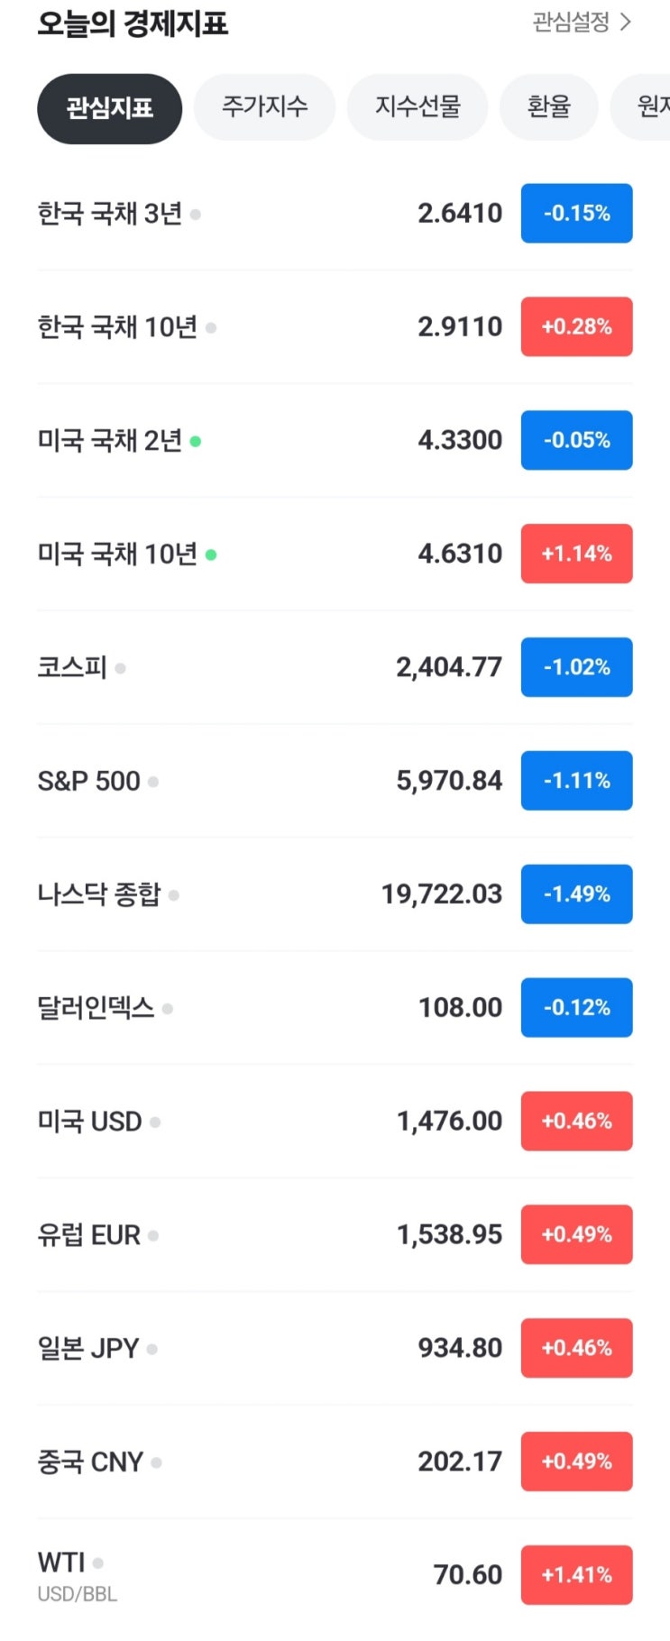
Task: Switch to the 지수선물 tab
Action: (418, 107)
